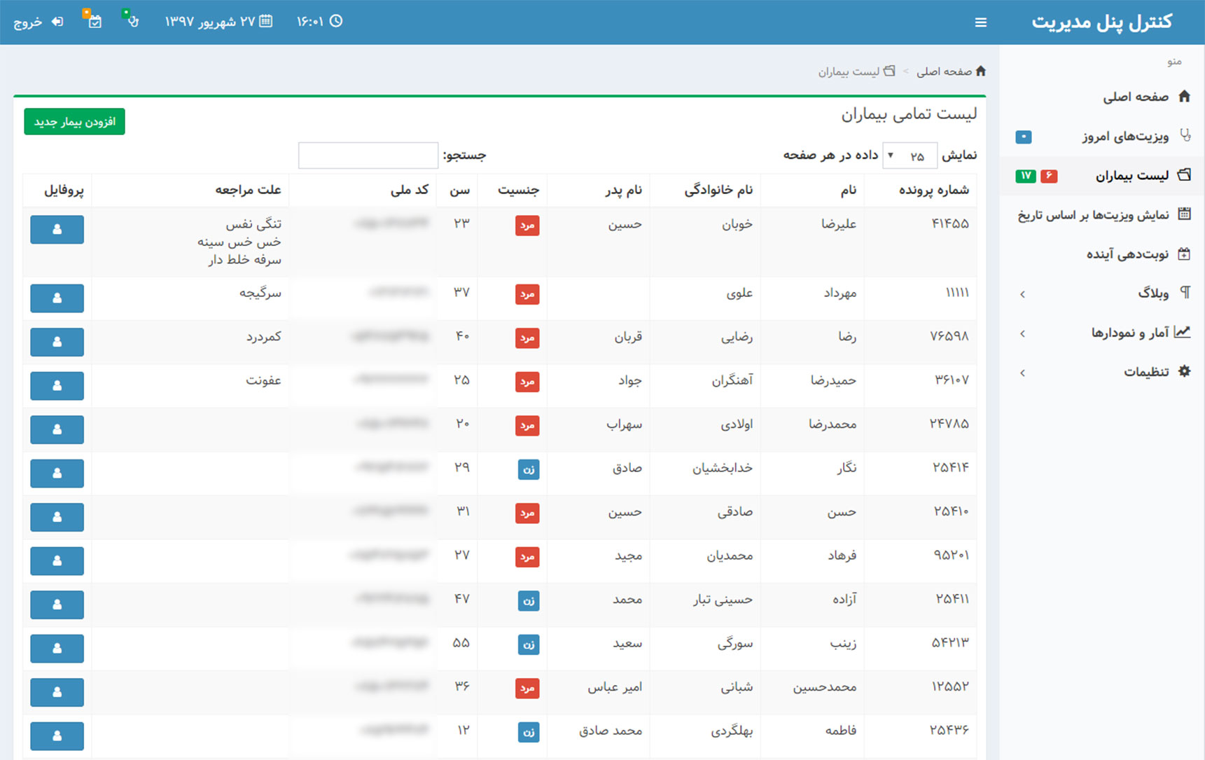Click the جستجو search input field

tap(368, 156)
